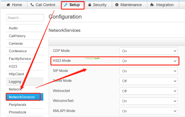
Task: Click the Security padlock icon
Action: [90, 5]
